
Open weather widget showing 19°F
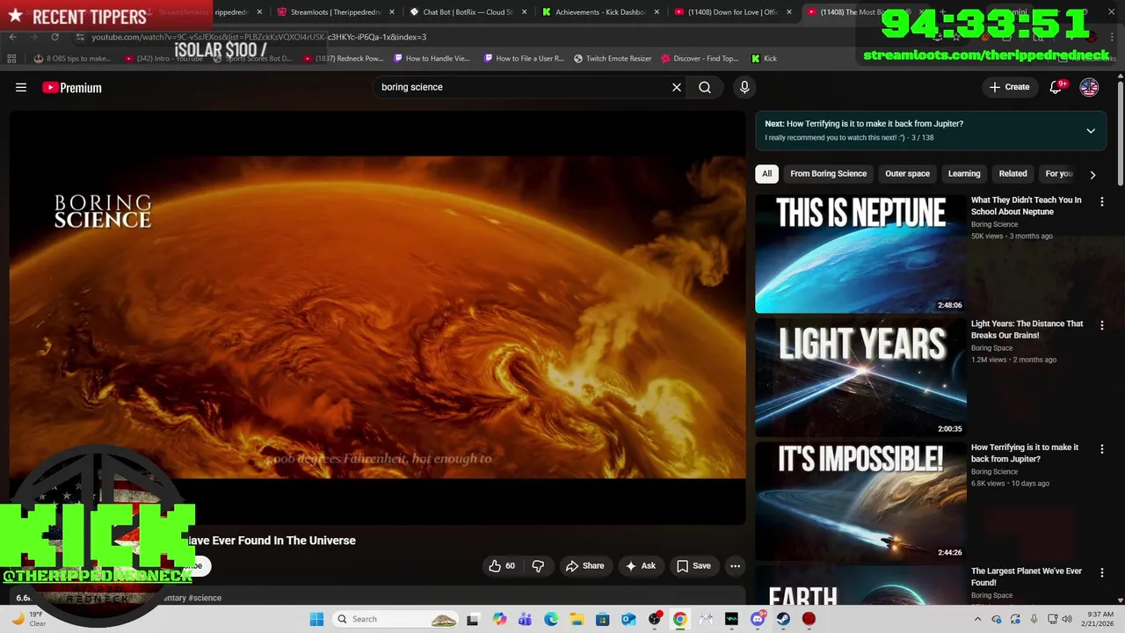coord(28,619)
